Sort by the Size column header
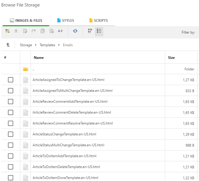 pyautogui.click(x=171, y=58)
